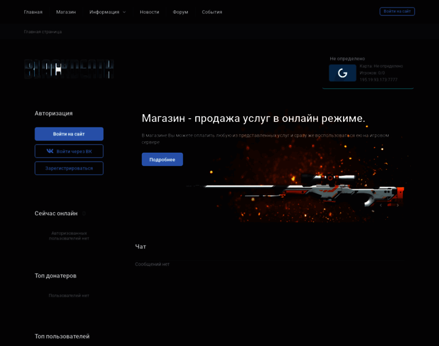The height and width of the screenshot is (346, 439).
Task: Expand the Информация dropdown arrow
Action: (124, 12)
